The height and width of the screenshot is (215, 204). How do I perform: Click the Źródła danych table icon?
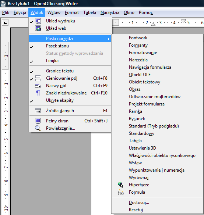pos(38,111)
